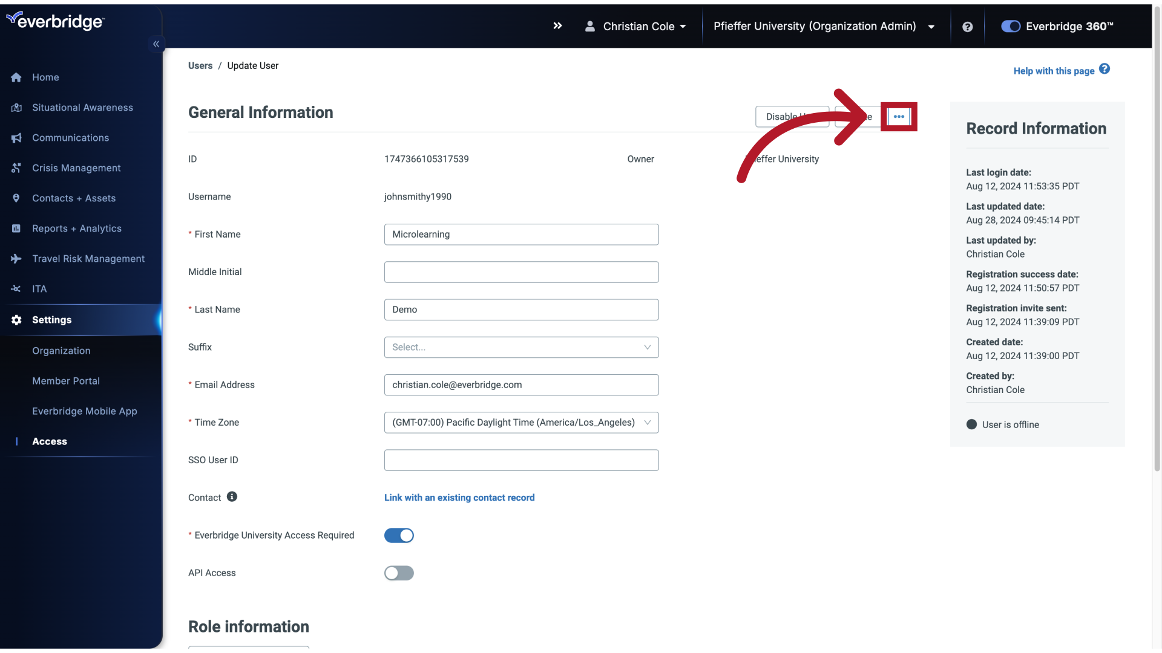
Task: Click Link with an existing contact record
Action: pos(460,497)
